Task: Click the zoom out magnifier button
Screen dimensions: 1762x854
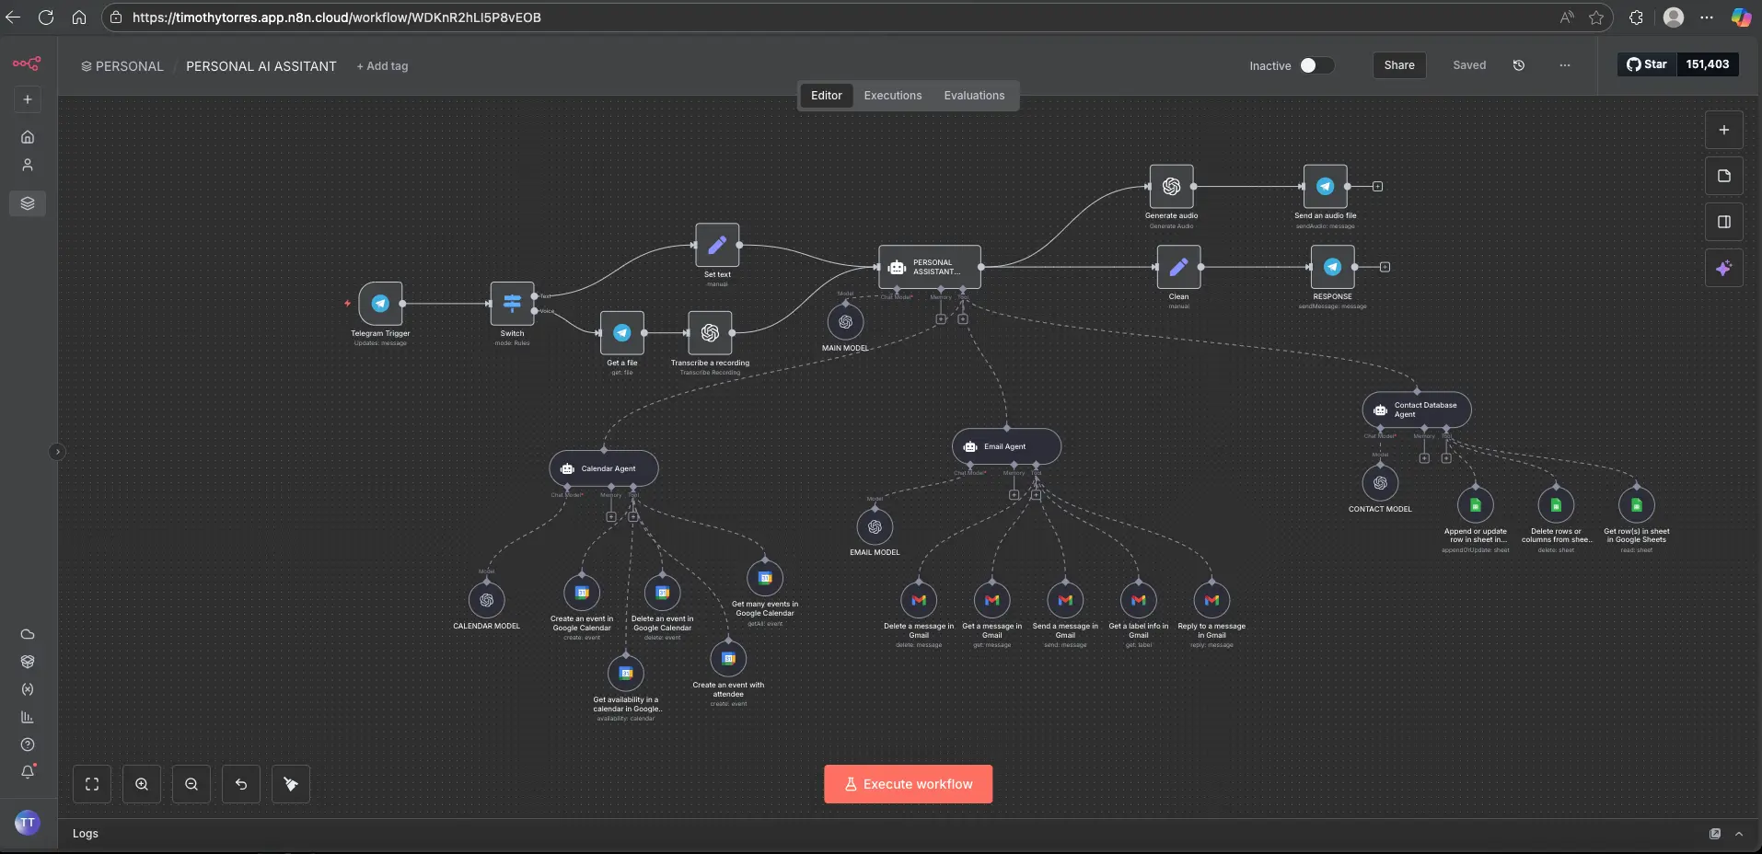Action: point(191,784)
